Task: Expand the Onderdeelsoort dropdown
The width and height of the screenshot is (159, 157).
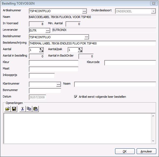Action: click(x=153, y=11)
